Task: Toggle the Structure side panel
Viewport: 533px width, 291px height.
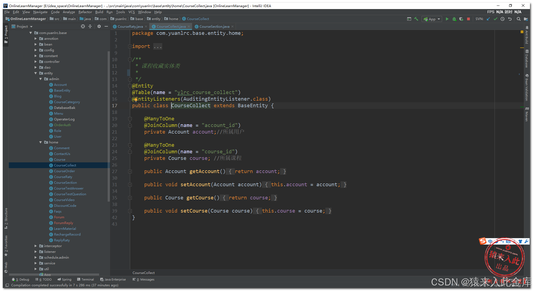Action: pyautogui.click(x=6, y=218)
